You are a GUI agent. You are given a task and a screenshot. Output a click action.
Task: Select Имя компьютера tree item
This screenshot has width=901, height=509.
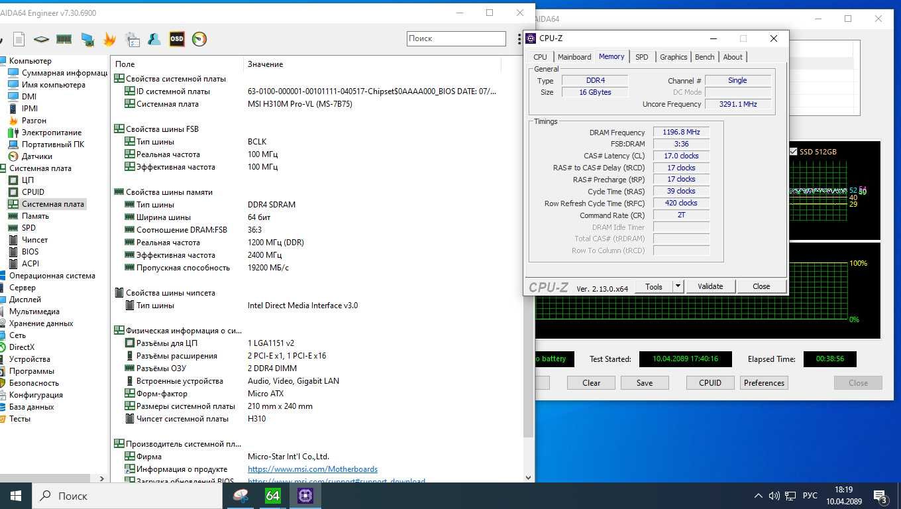53,85
